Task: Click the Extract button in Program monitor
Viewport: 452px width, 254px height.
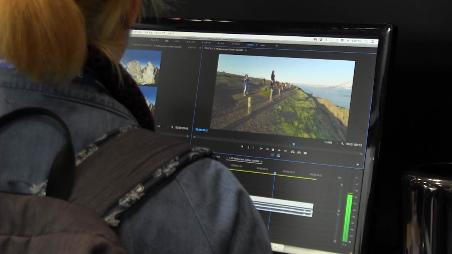Action: 299,152
